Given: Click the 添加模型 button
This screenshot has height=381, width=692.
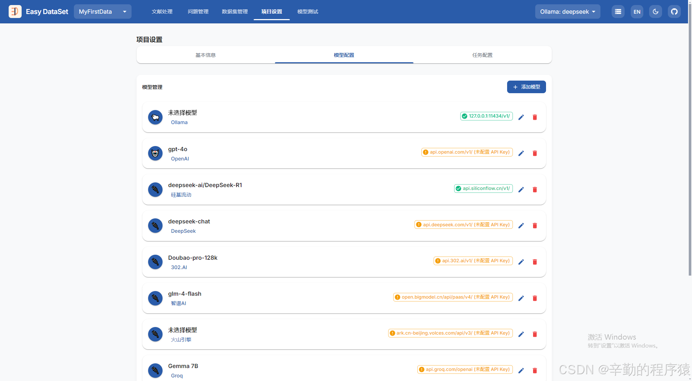Looking at the screenshot, I should pos(527,87).
